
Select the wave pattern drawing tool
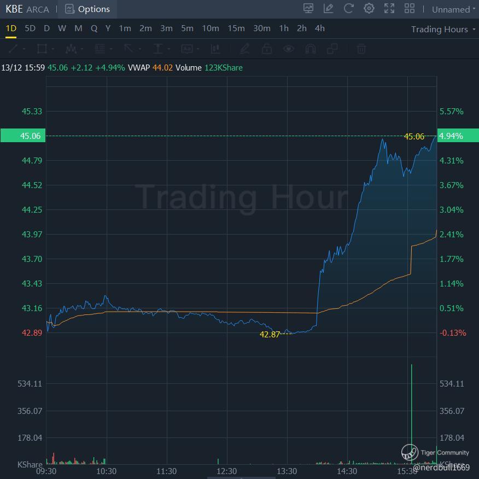coord(71,49)
